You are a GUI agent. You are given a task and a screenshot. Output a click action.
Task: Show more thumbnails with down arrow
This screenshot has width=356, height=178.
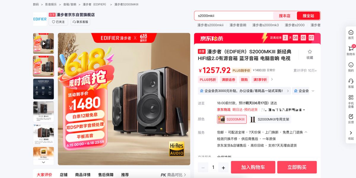44,162
